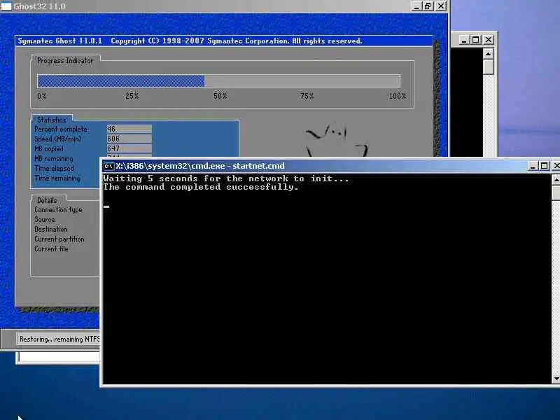Click the Speed value 606
This screenshot has height=420, width=560.
click(x=129, y=139)
